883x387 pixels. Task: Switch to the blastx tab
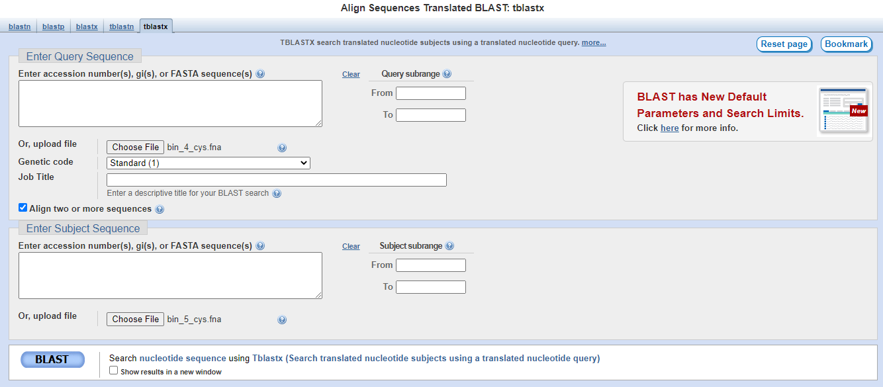(x=87, y=26)
